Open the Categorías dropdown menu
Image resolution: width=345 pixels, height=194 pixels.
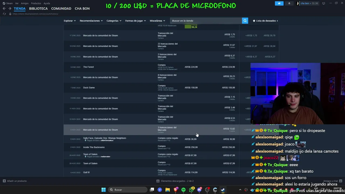pos(114,21)
